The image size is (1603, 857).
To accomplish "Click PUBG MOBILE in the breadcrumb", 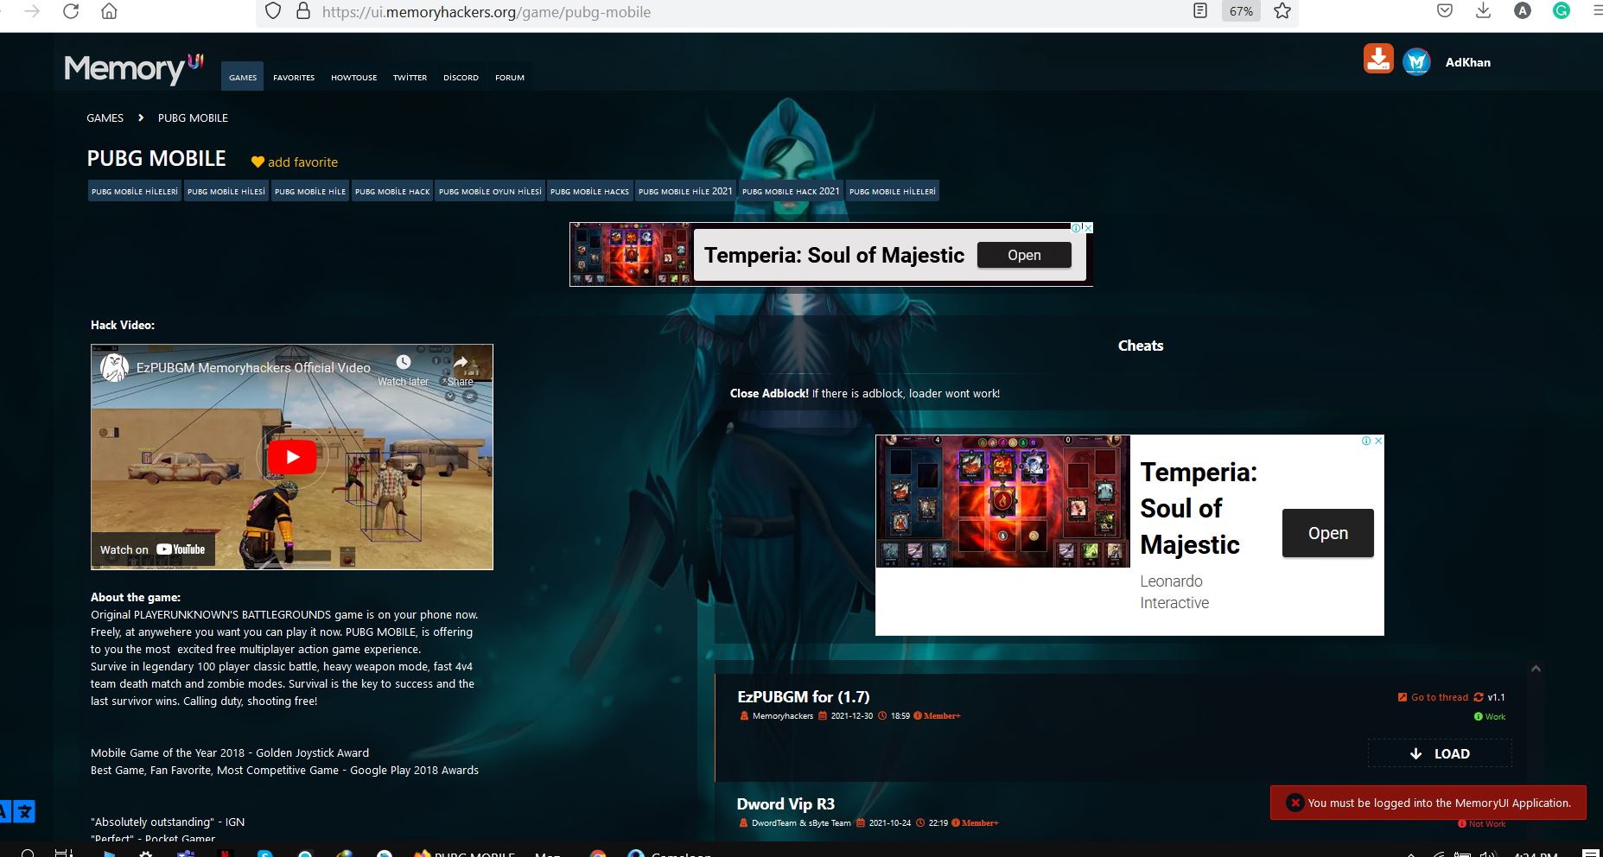I will click(x=193, y=117).
